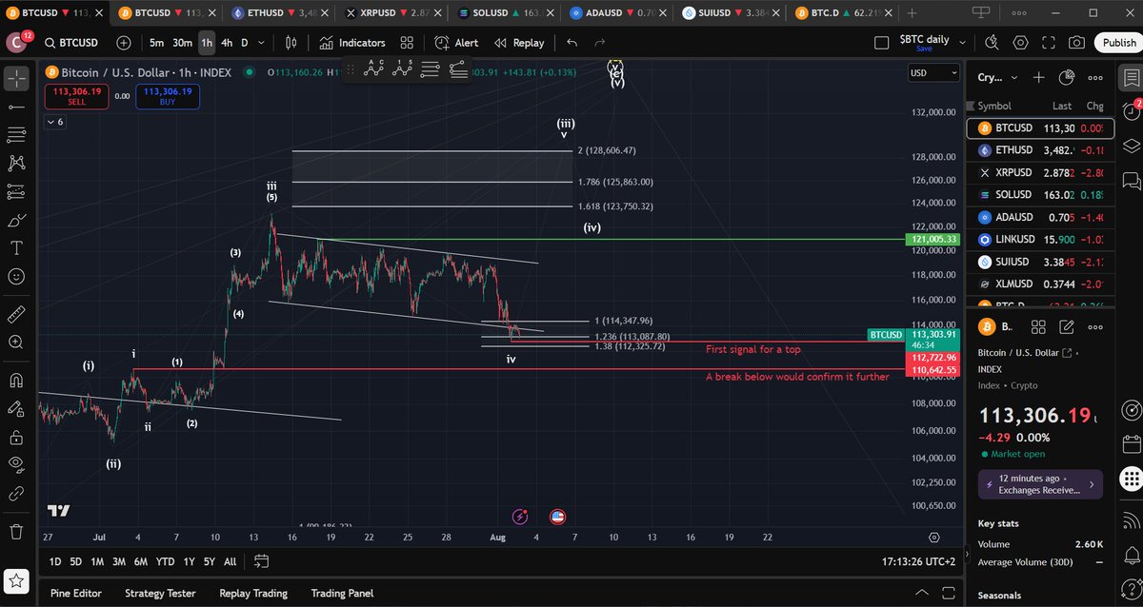This screenshot has width=1143, height=607.
Task: Select the ruler measure tool
Action: pyautogui.click(x=16, y=313)
